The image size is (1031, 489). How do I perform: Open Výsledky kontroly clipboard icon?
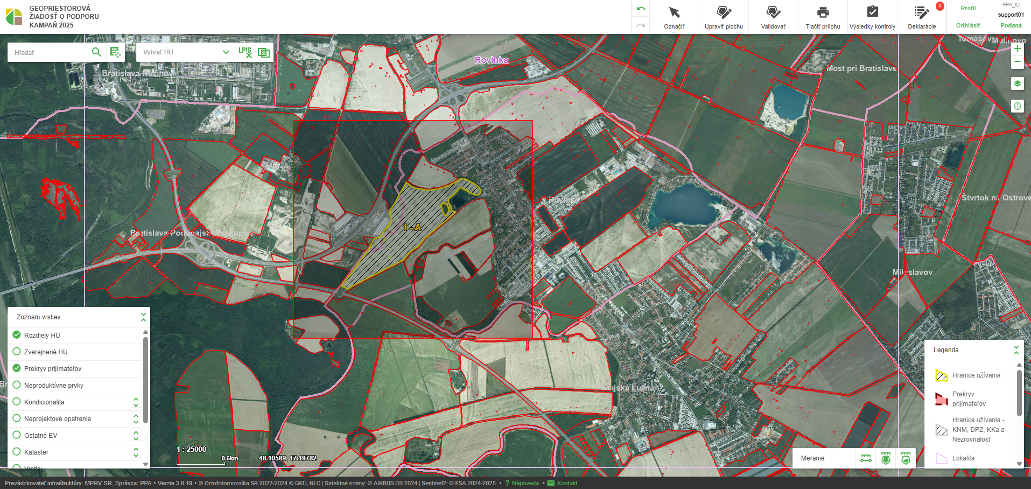[872, 12]
